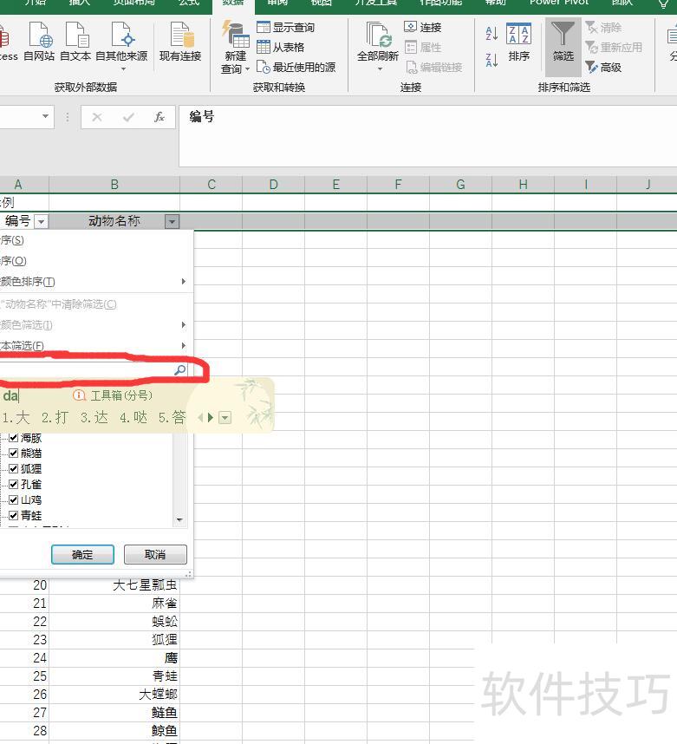The height and width of the screenshot is (744, 677).
Task: Click the formula bar containing 编号
Action: 428,136
